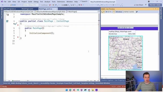Switch to the MauiProgram.cs tab
This screenshot has width=163, height=92.
tap(10, 9)
